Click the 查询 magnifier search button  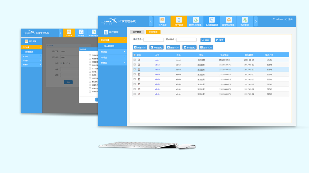(206, 40)
